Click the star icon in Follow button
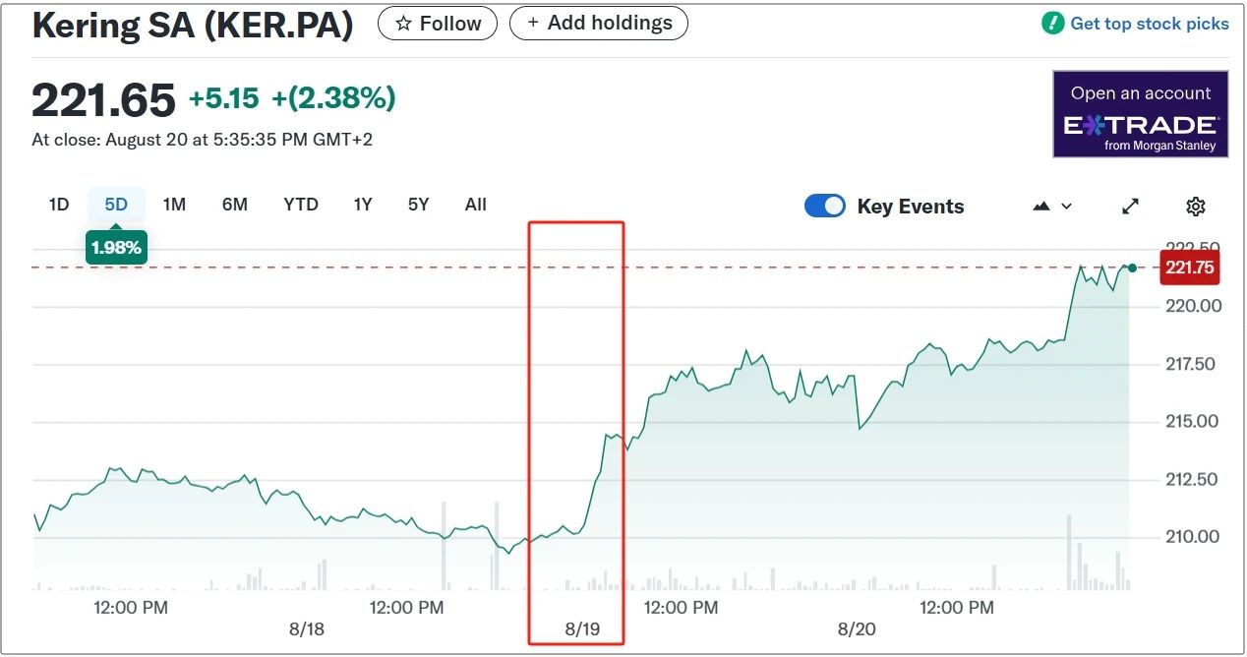Viewport: 1247px width, 657px height. click(x=403, y=24)
